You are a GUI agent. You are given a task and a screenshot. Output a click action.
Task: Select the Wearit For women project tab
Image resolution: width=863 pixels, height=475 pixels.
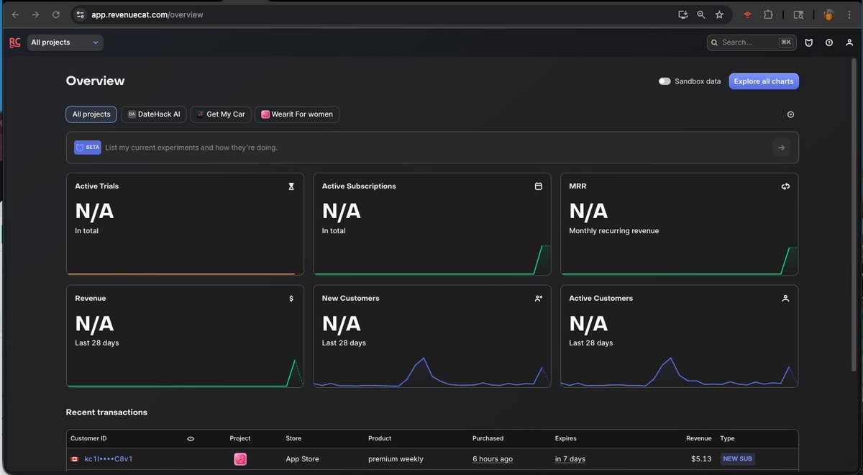[x=297, y=114]
